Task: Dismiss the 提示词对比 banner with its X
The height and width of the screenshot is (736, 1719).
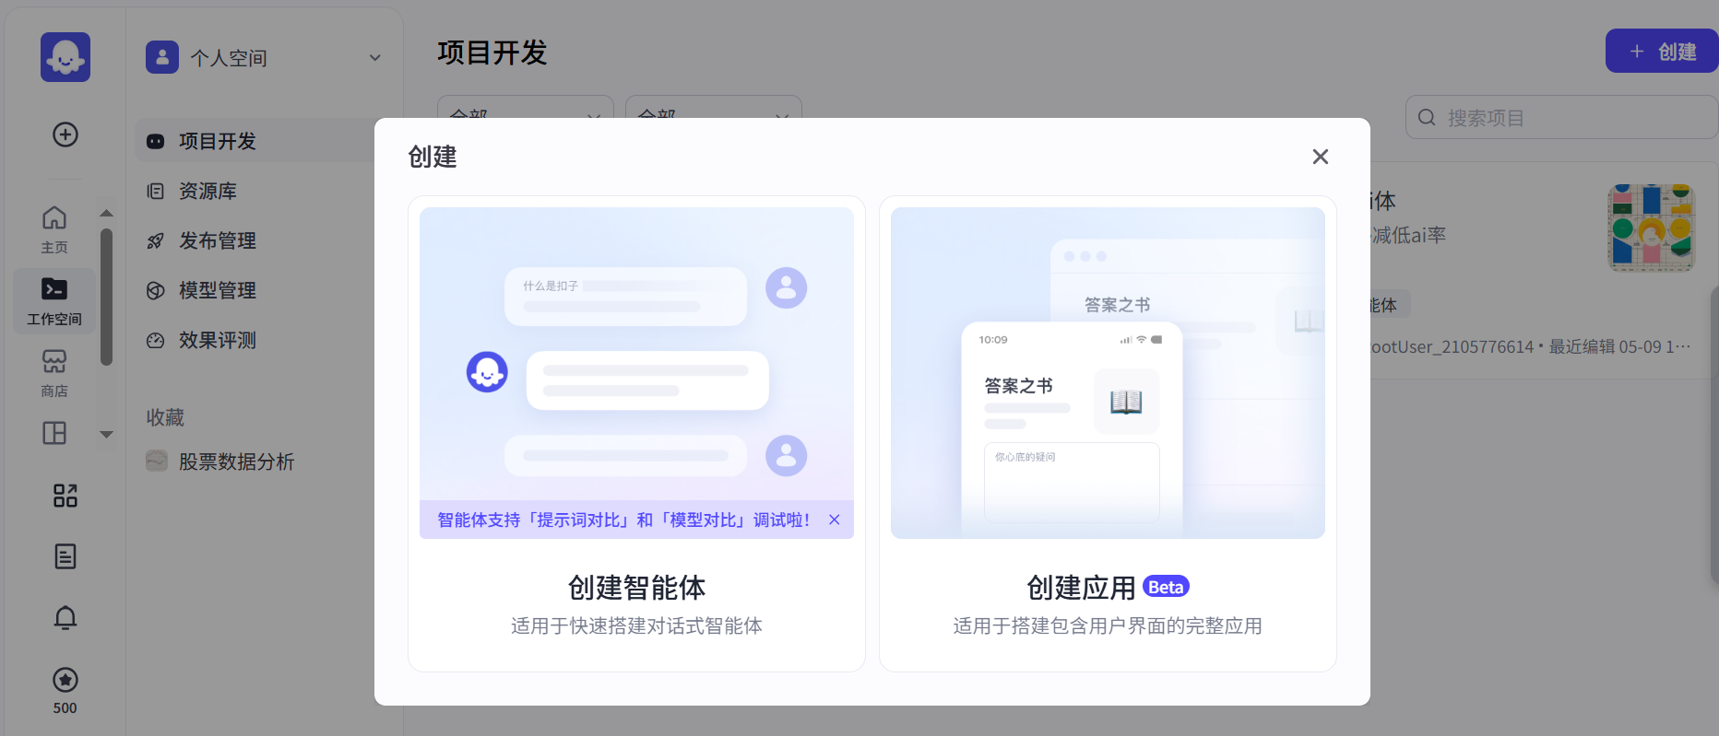Action: click(835, 520)
